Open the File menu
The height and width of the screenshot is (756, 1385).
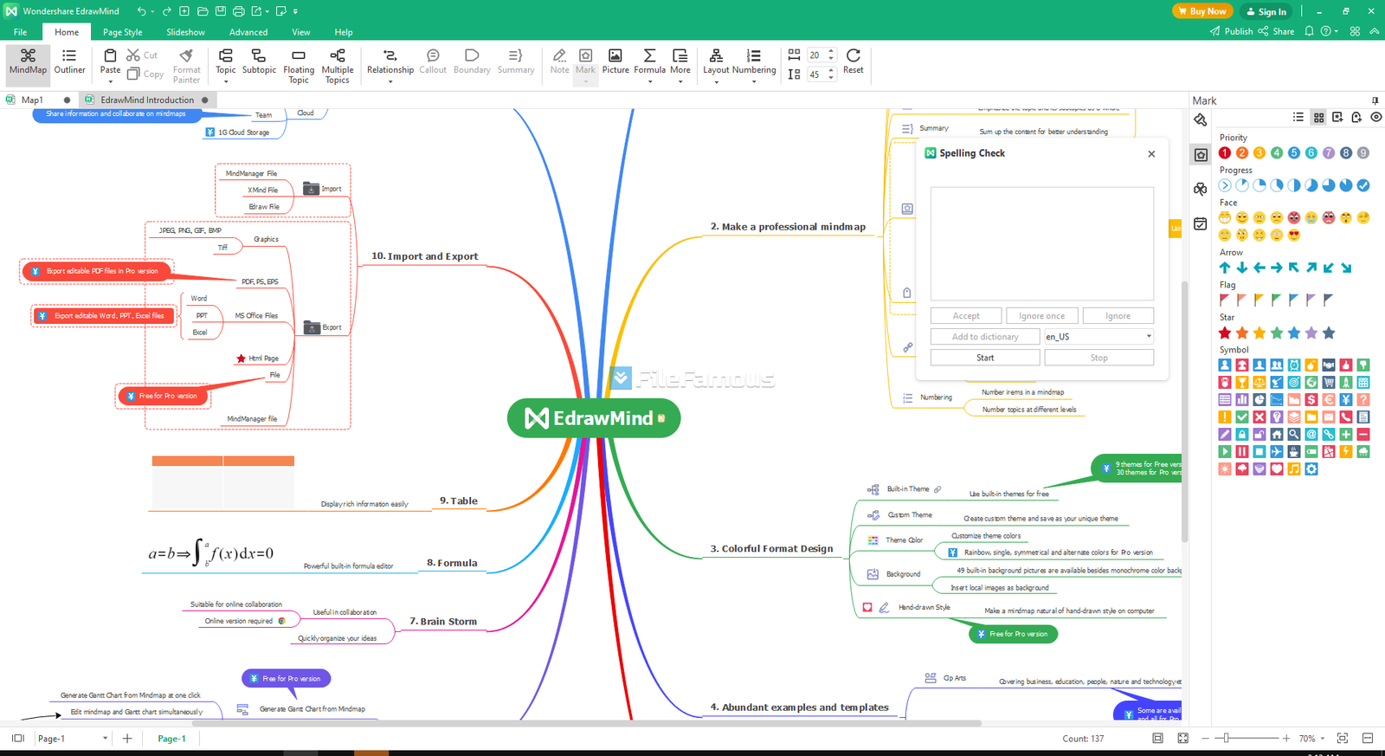[x=20, y=32]
